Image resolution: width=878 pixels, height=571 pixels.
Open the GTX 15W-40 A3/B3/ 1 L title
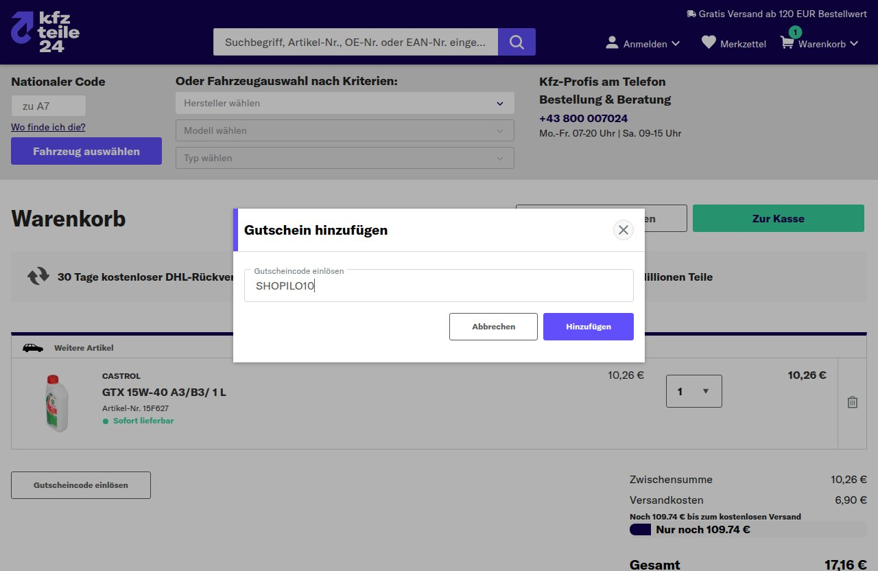pos(164,393)
